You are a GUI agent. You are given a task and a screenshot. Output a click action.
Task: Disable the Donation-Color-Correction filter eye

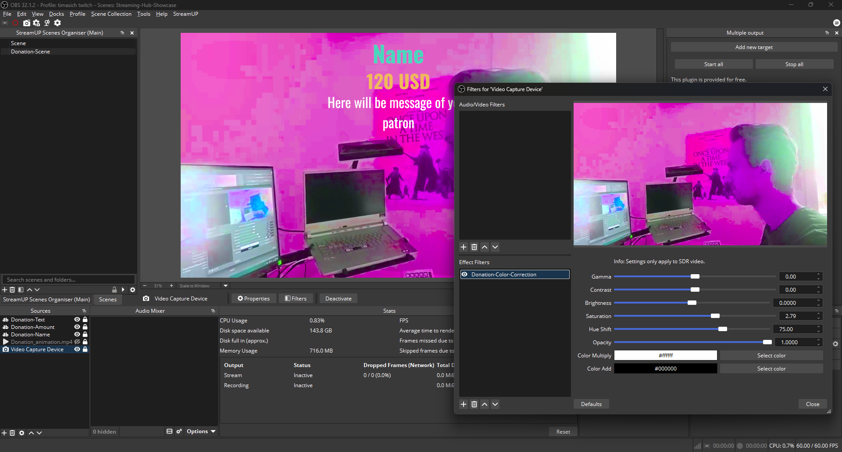point(464,275)
